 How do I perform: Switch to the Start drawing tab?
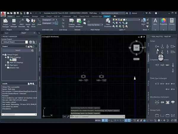click(7, 33)
